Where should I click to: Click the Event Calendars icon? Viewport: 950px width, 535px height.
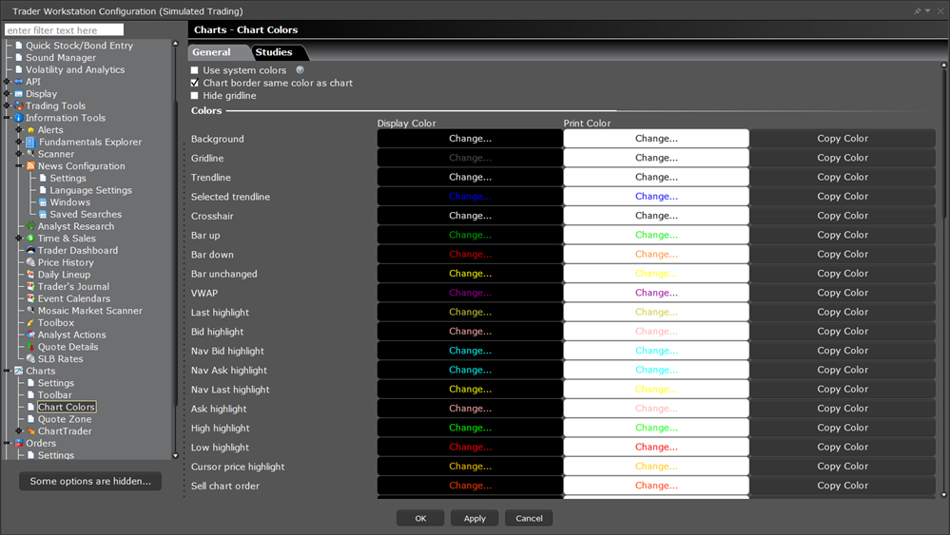[30, 299]
